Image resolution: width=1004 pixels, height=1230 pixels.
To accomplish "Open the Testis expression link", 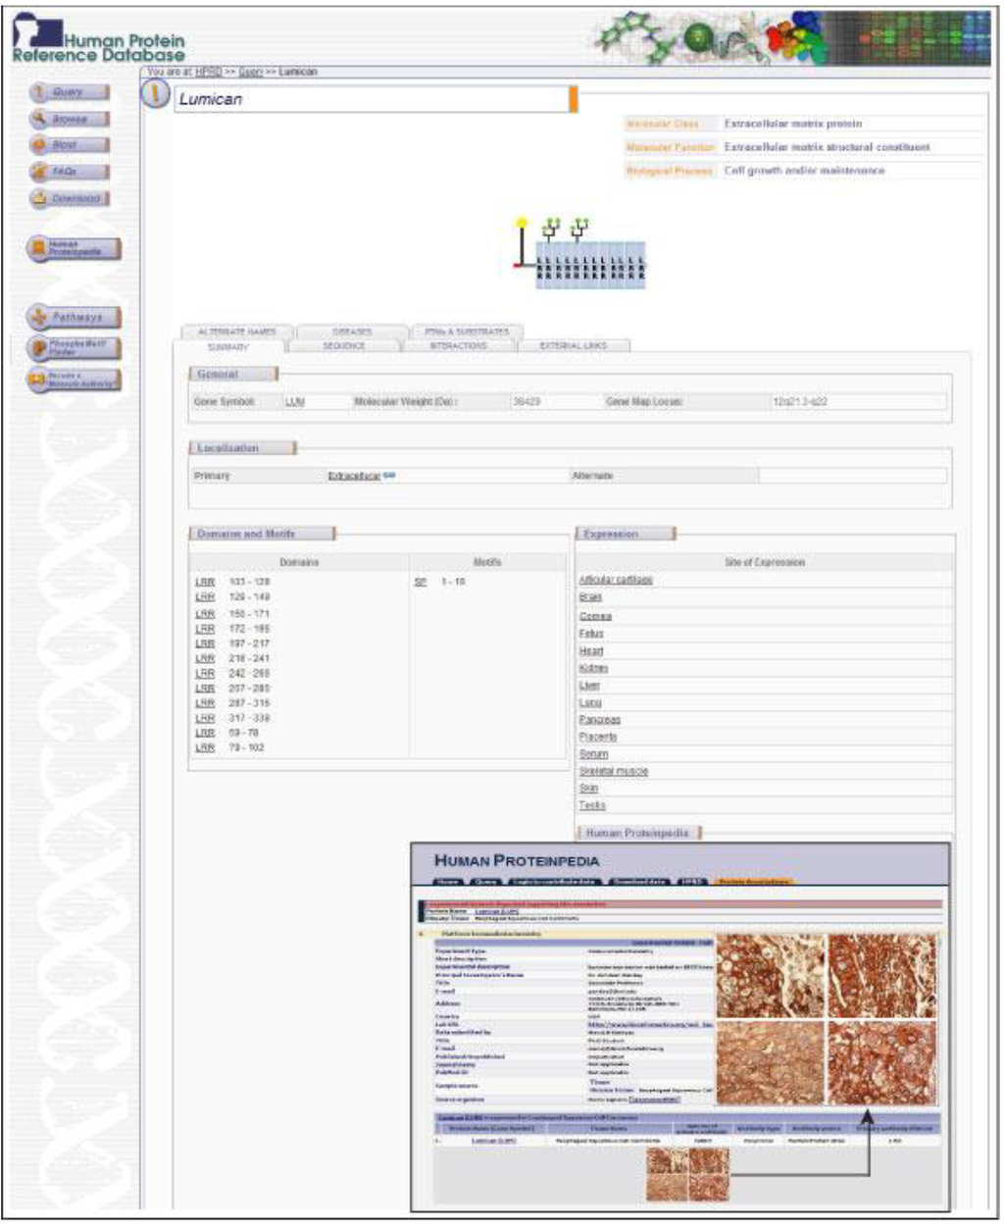I will point(592,805).
